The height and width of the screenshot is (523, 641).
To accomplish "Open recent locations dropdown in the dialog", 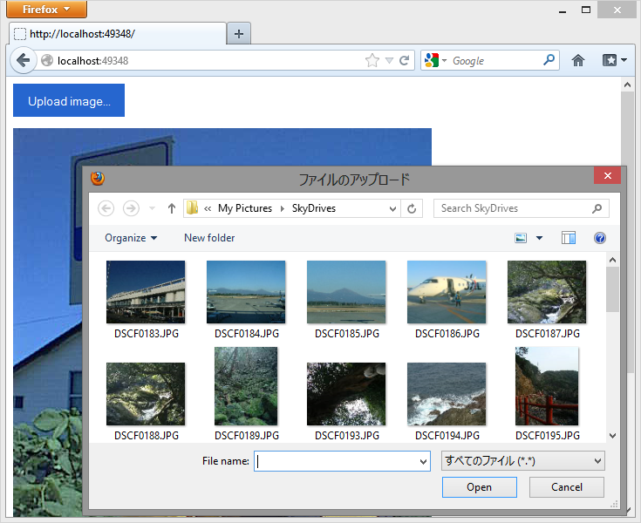I will coord(152,208).
